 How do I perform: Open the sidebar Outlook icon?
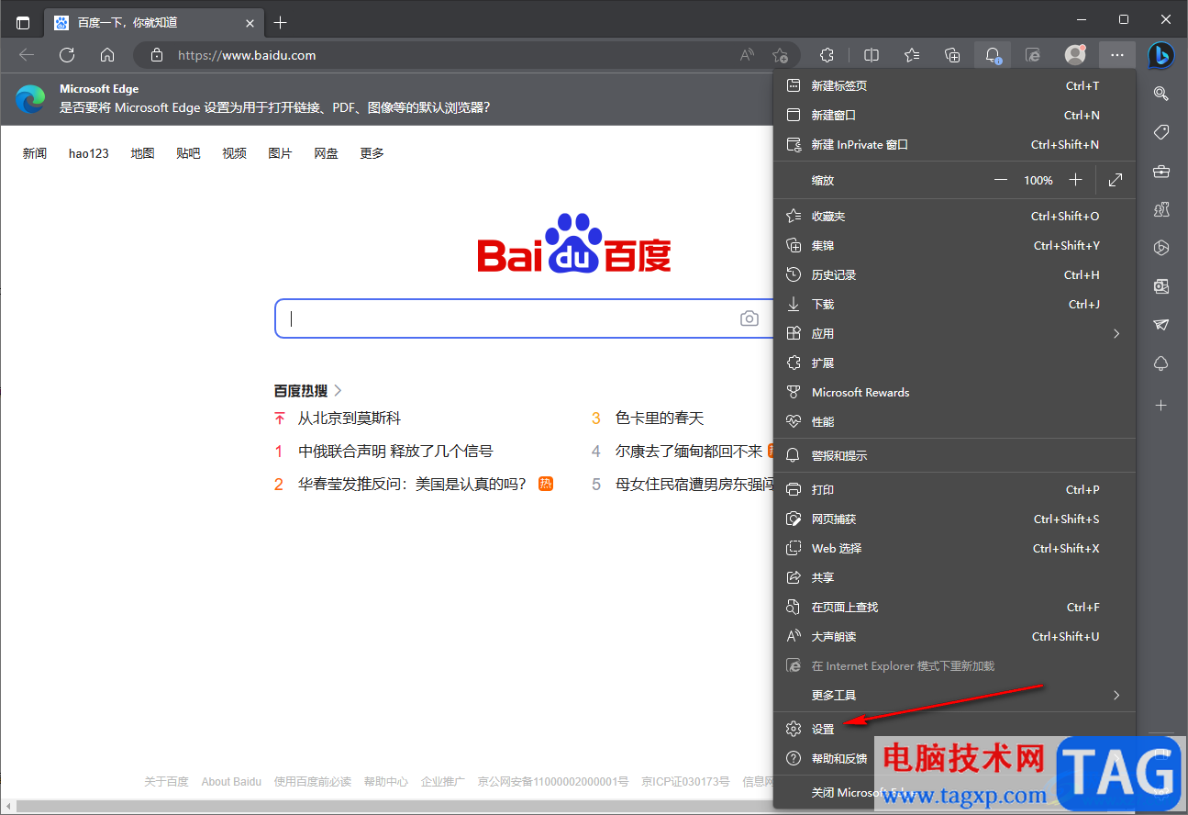click(x=1160, y=286)
